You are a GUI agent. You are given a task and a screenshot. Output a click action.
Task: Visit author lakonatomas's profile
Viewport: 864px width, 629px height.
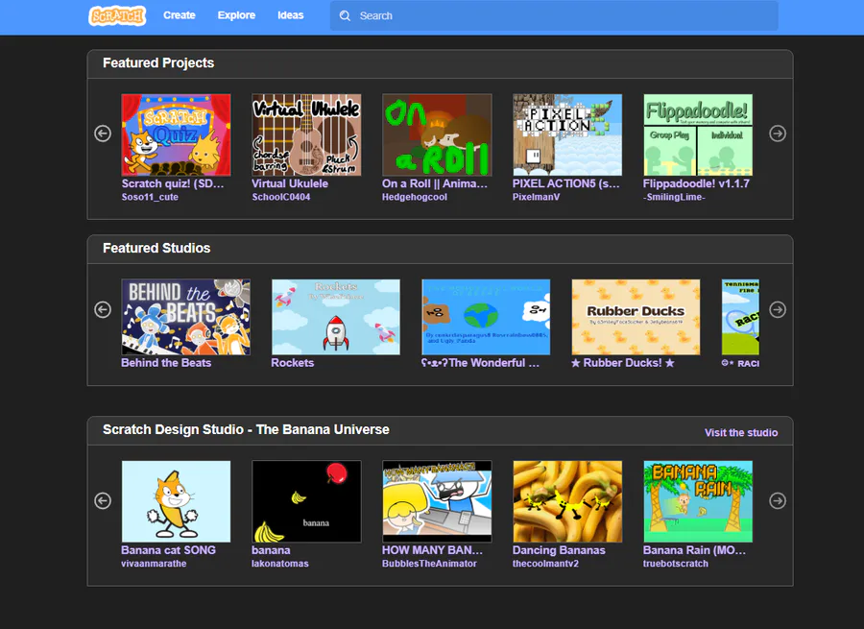[280, 564]
